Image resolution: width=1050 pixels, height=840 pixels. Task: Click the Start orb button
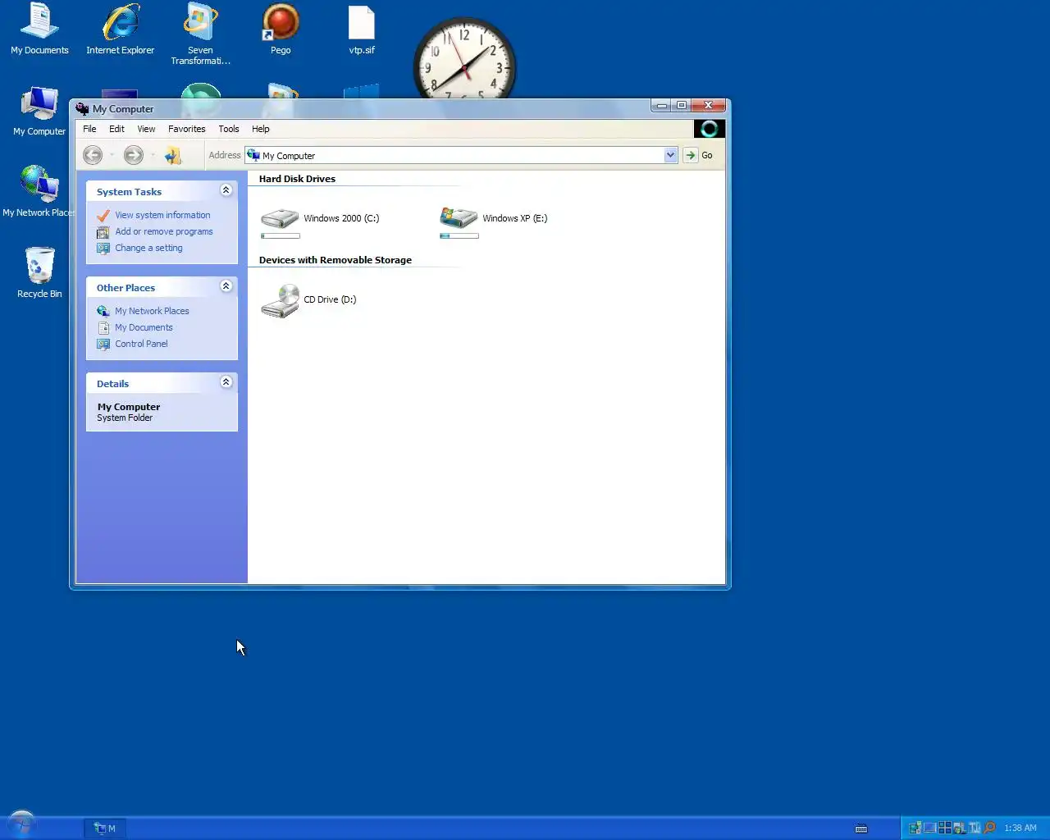pos(21,824)
